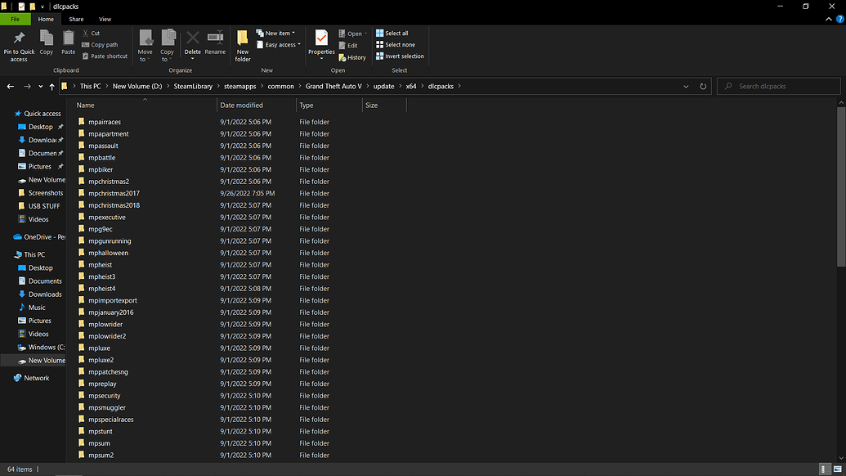Click the Edit command in ribbon
The width and height of the screenshot is (846, 476).
pyautogui.click(x=348, y=46)
